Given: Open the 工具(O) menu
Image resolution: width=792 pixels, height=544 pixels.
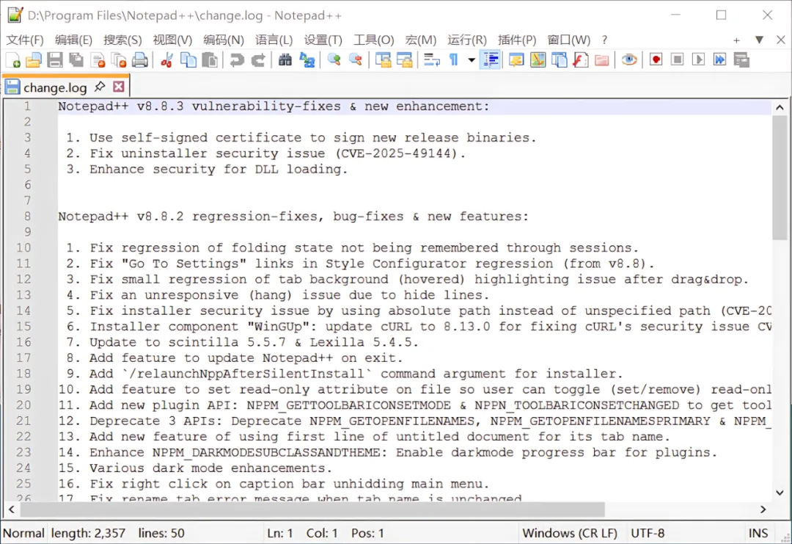Looking at the screenshot, I should [x=374, y=40].
